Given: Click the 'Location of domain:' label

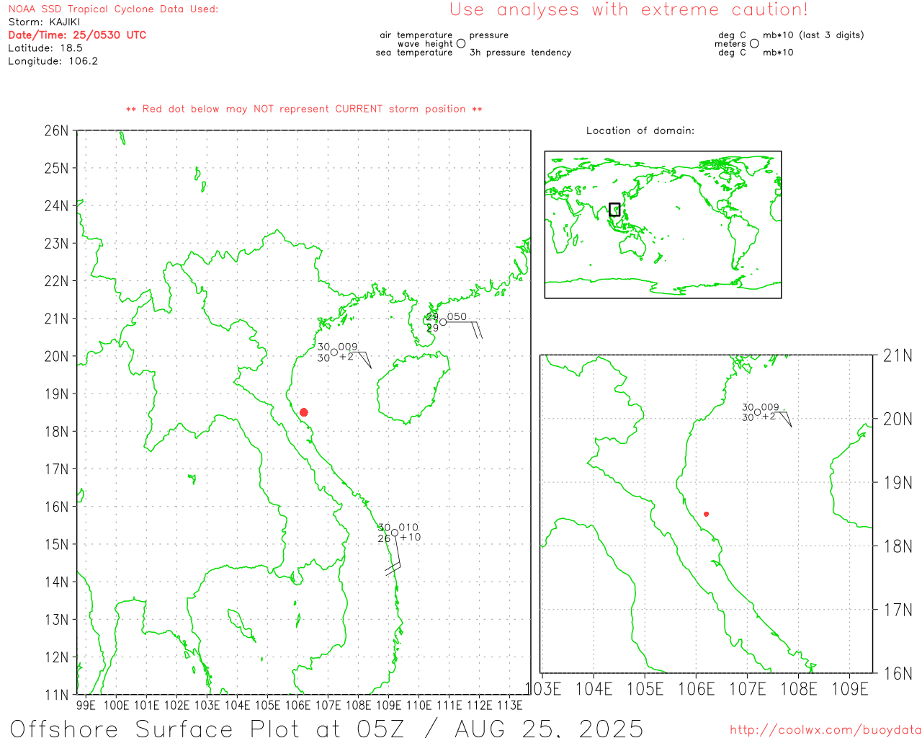Looking at the screenshot, I should pyautogui.click(x=640, y=130).
